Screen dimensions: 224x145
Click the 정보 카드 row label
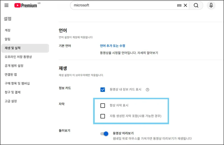65,88
